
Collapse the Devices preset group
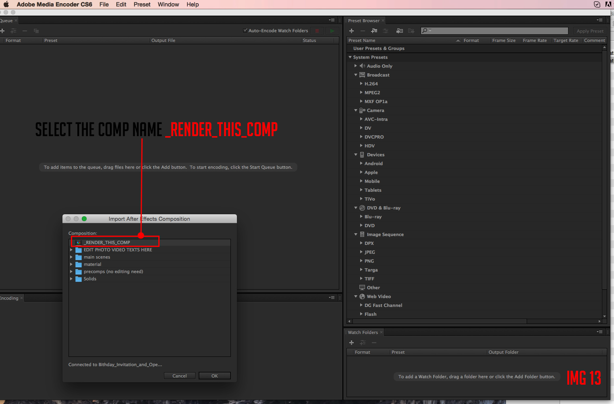pyautogui.click(x=356, y=155)
